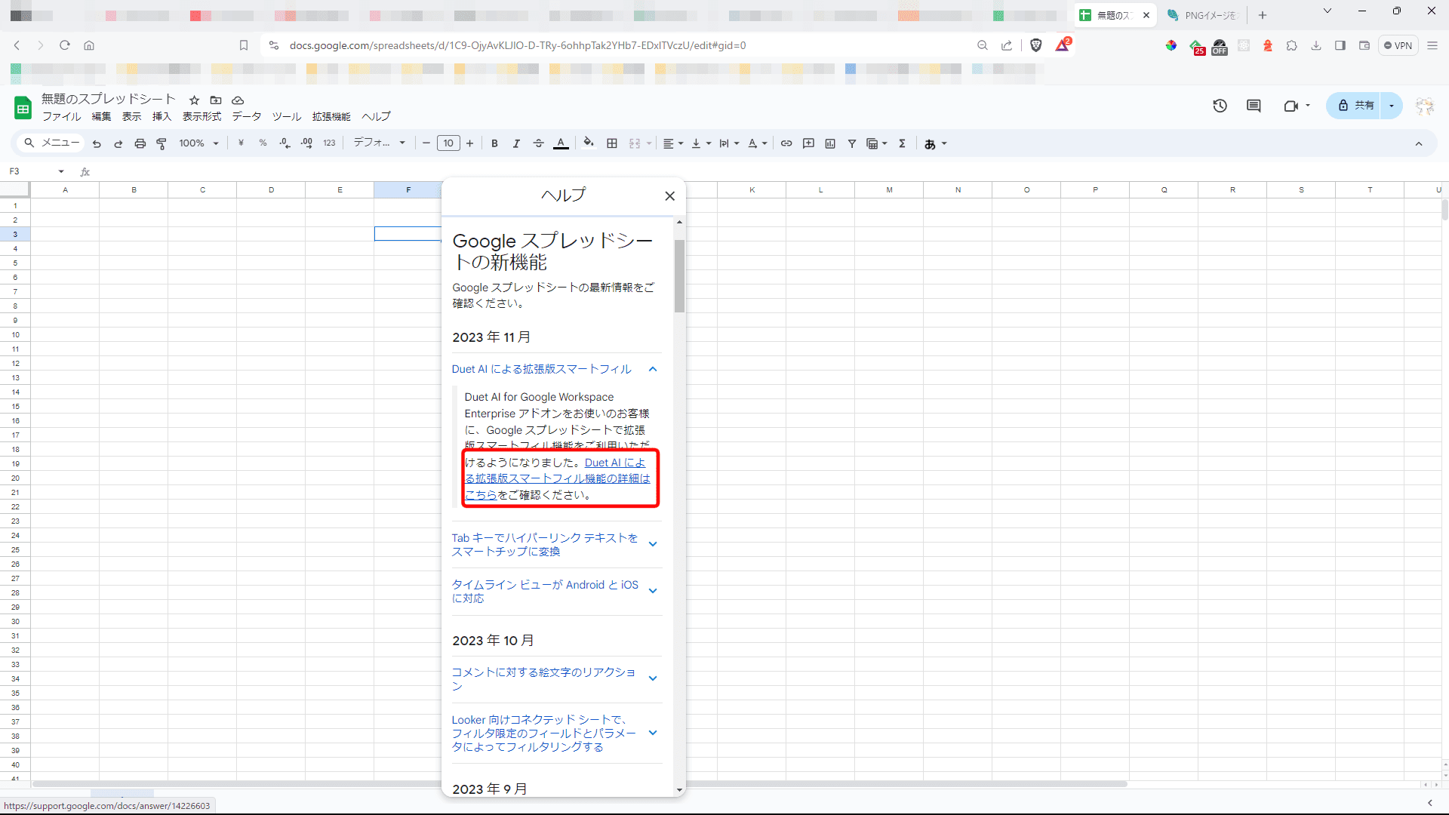Open the input tools あ dropdown

[x=936, y=143]
